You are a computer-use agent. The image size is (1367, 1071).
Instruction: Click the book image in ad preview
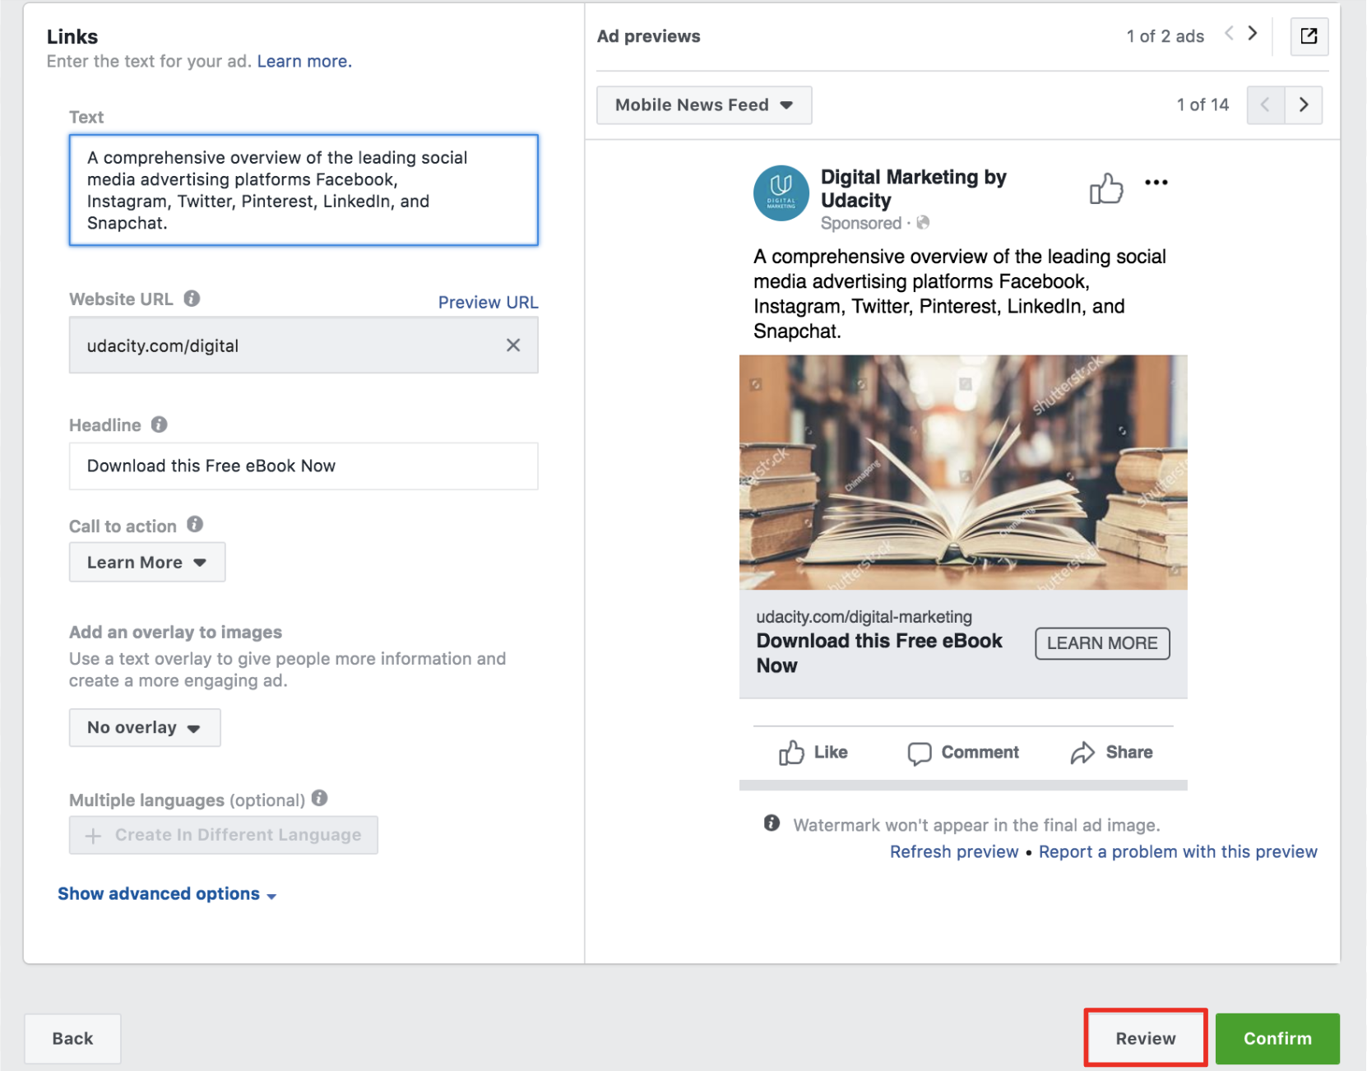tap(962, 472)
